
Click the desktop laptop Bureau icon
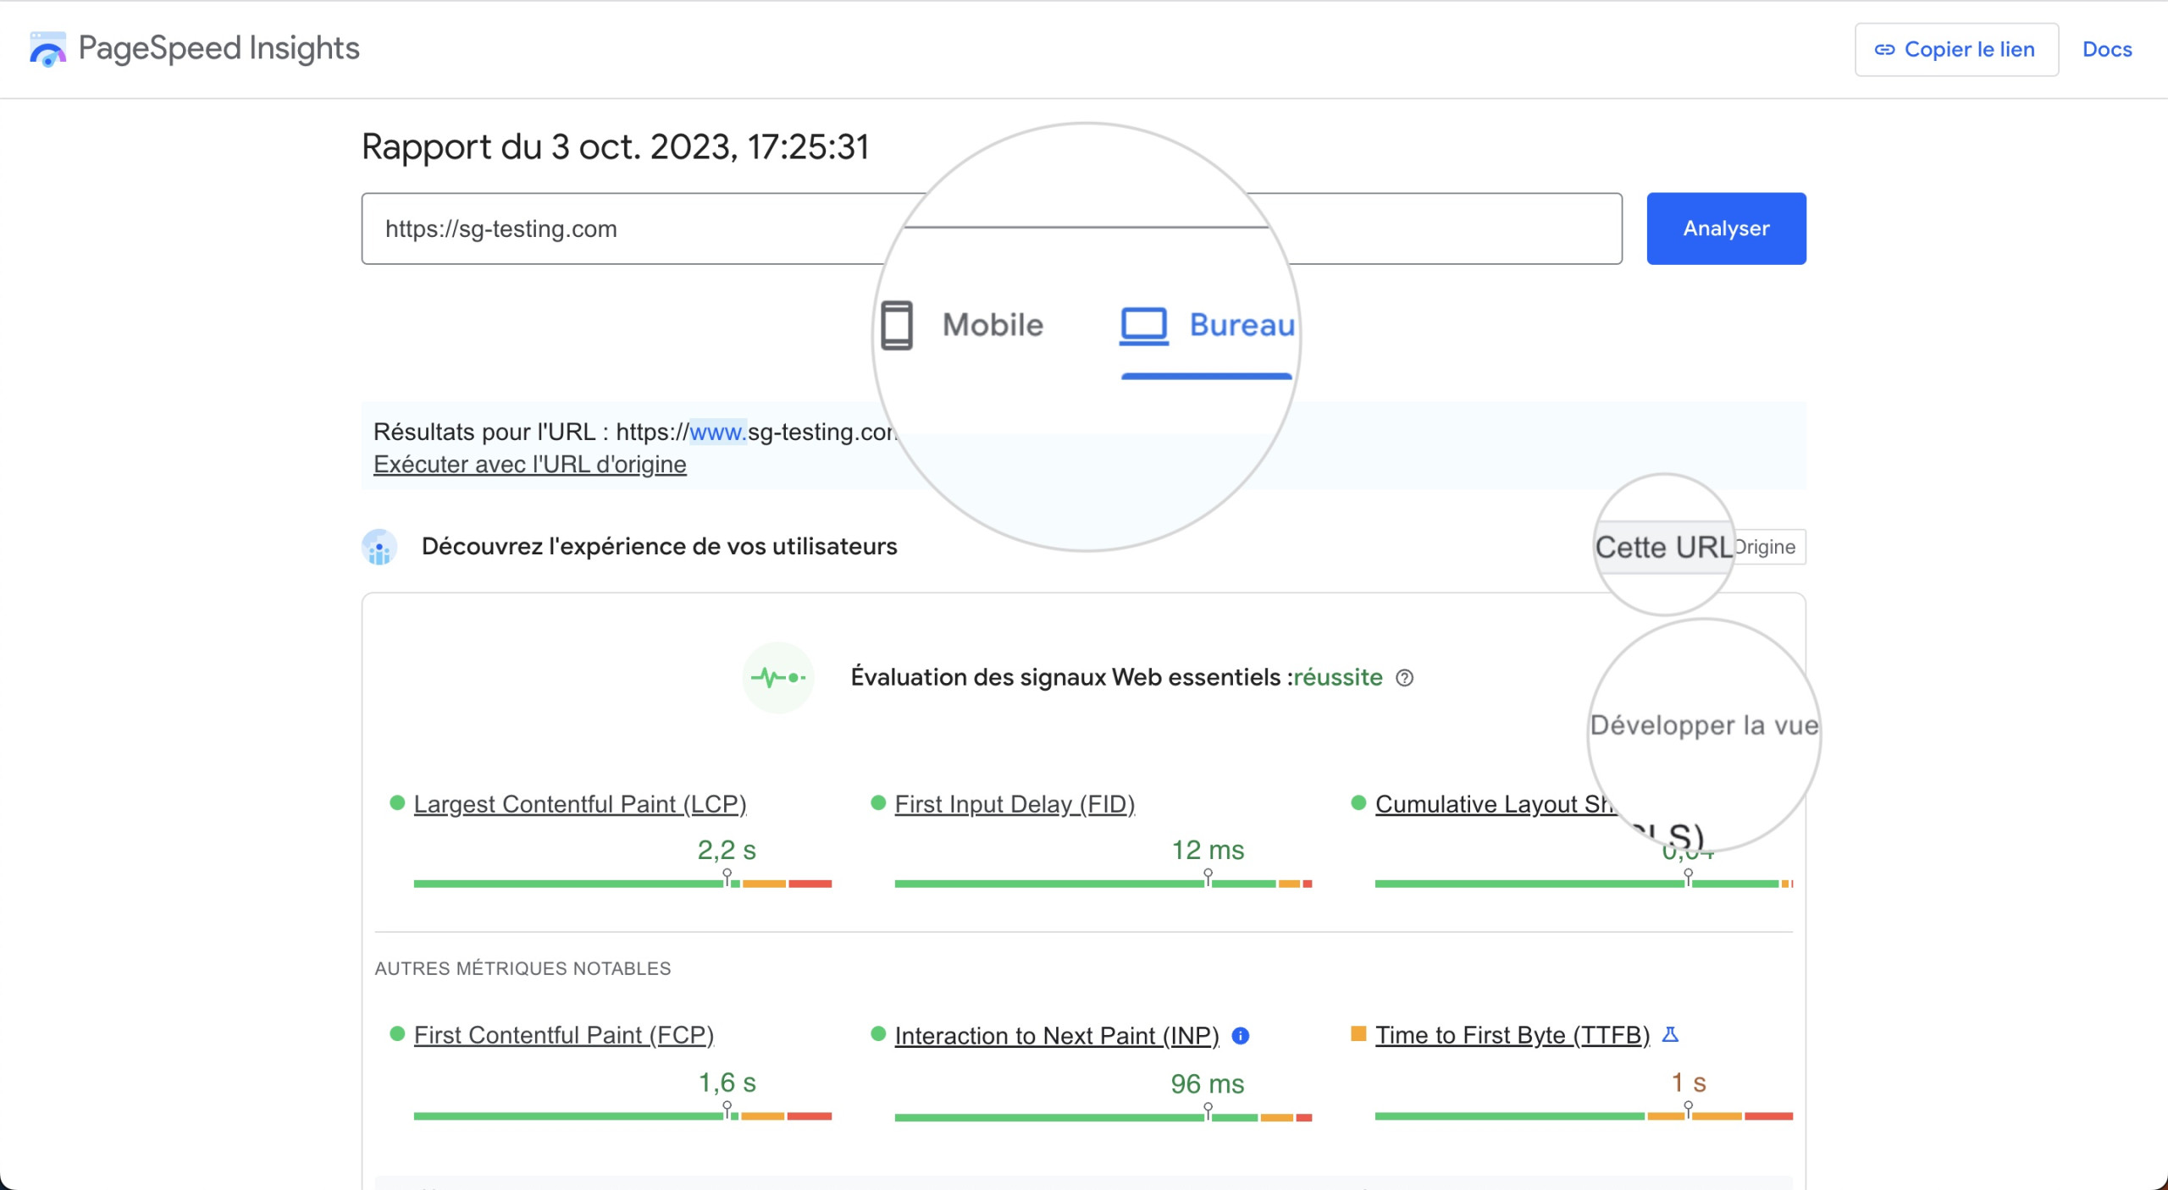point(1144,326)
